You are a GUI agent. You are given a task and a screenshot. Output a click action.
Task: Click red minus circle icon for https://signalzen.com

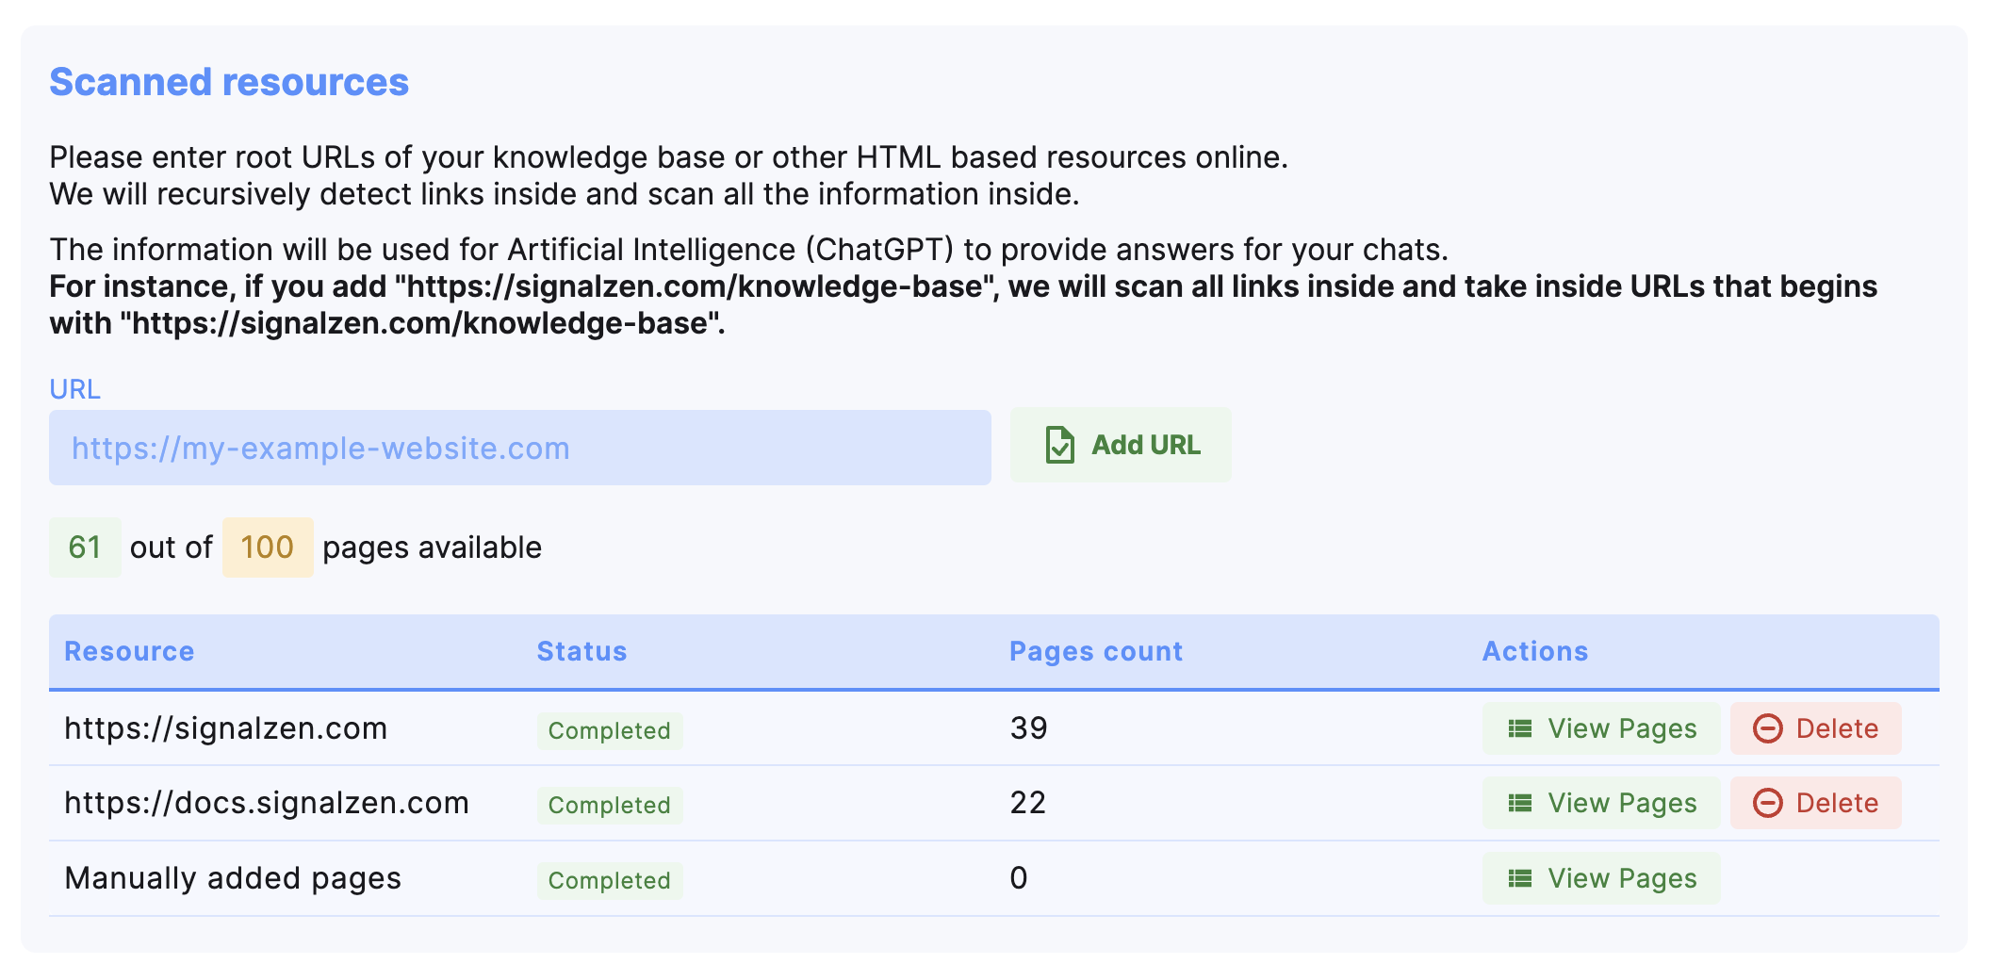tap(1767, 728)
